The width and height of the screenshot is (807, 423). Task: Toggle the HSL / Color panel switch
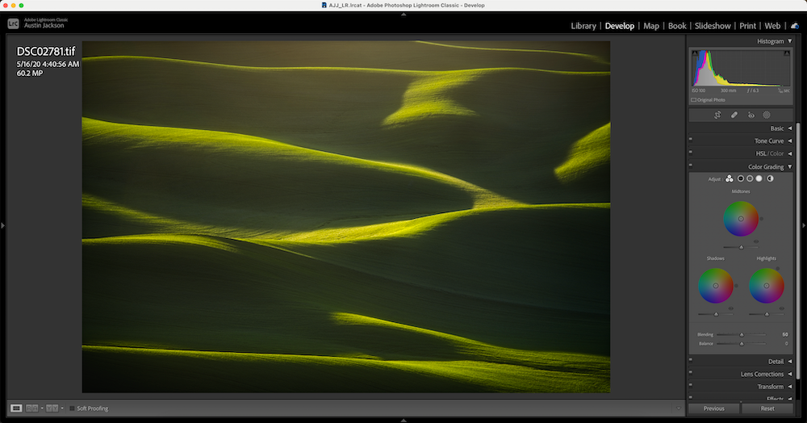tap(691, 152)
